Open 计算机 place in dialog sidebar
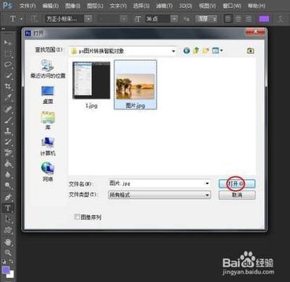Screen dimensions: 290x282 coord(48,146)
